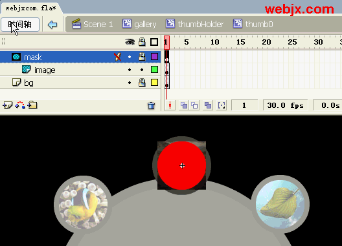Click the 30.0 fps frame rate field

(285, 105)
